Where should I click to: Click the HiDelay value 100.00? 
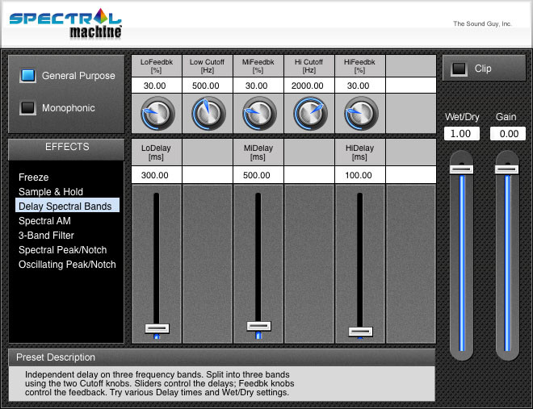tap(360, 175)
